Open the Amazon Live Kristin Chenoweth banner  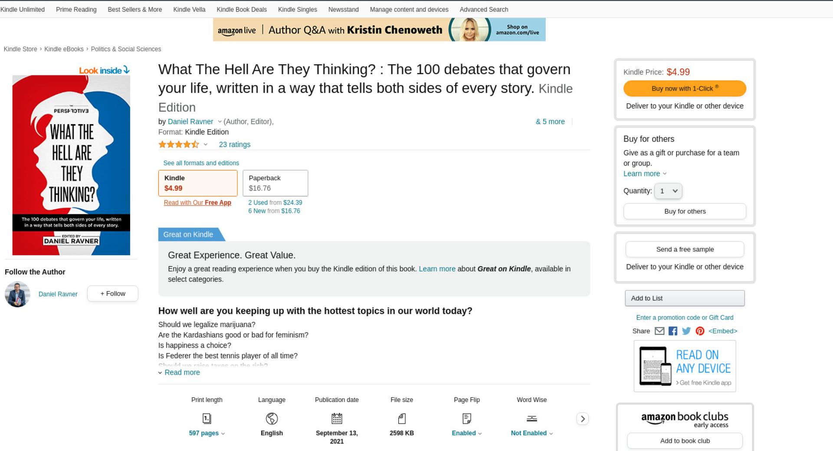point(379,29)
